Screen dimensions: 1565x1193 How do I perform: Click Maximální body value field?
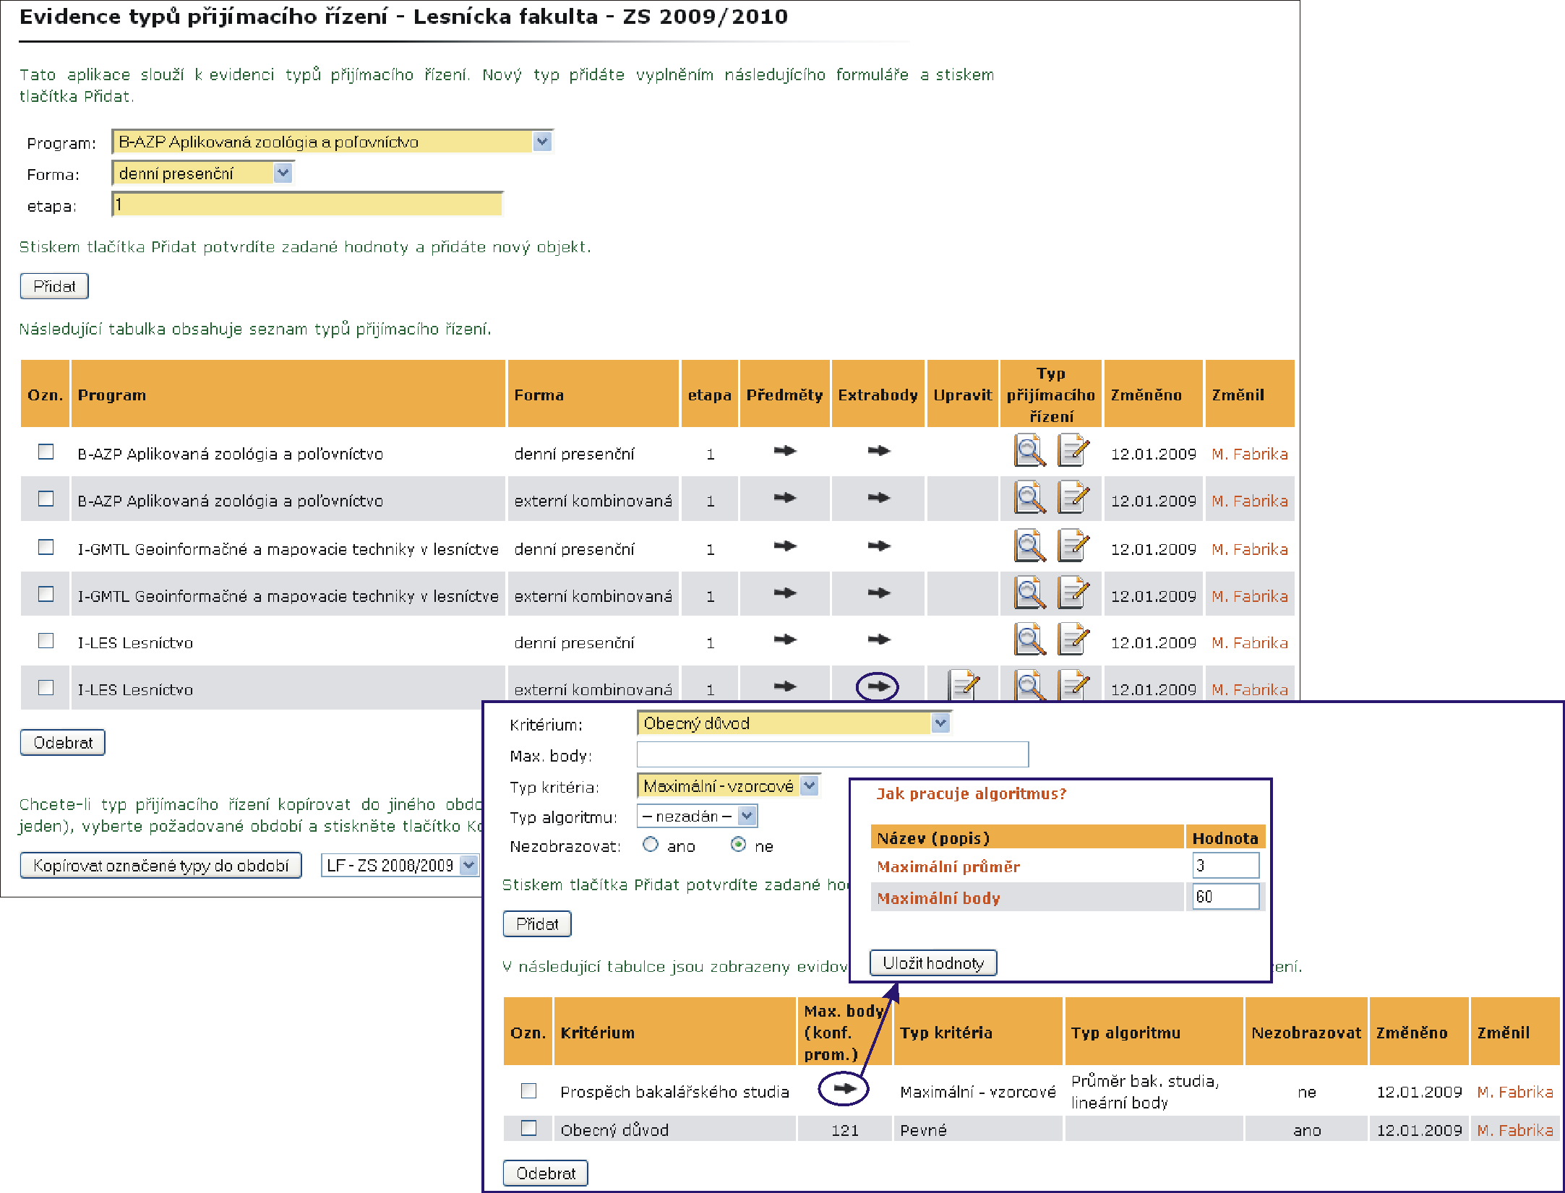(1226, 897)
